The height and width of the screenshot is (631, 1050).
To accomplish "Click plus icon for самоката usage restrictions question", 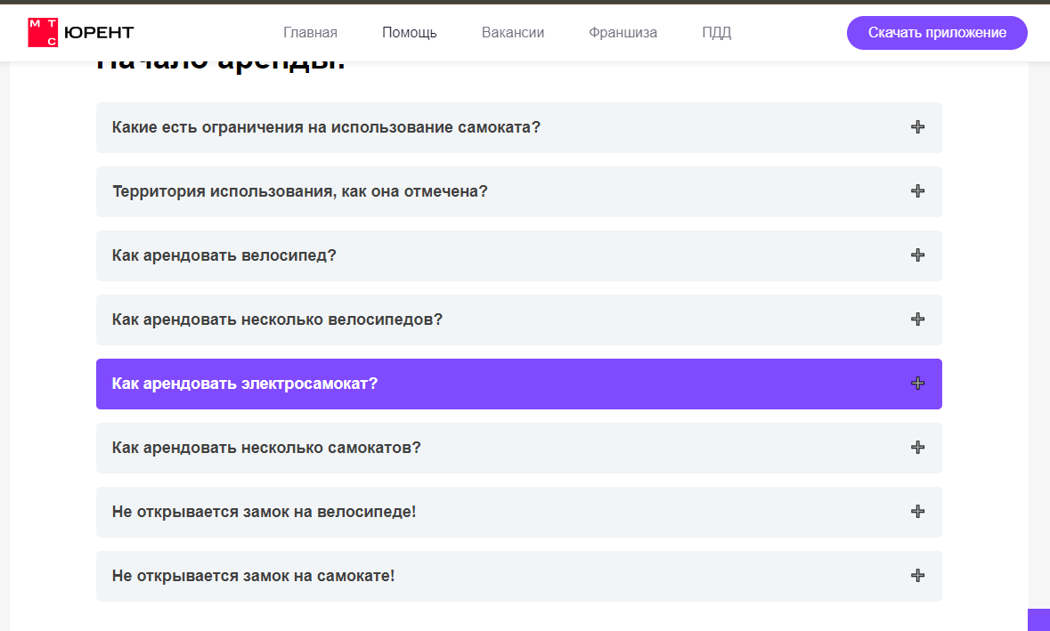I will coord(917,127).
